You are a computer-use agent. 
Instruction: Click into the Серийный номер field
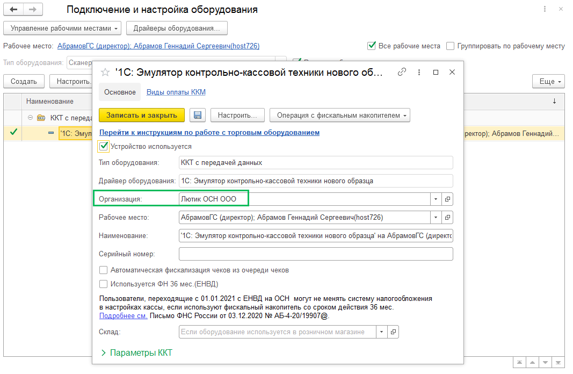pyautogui.click(x=315, y=254)
